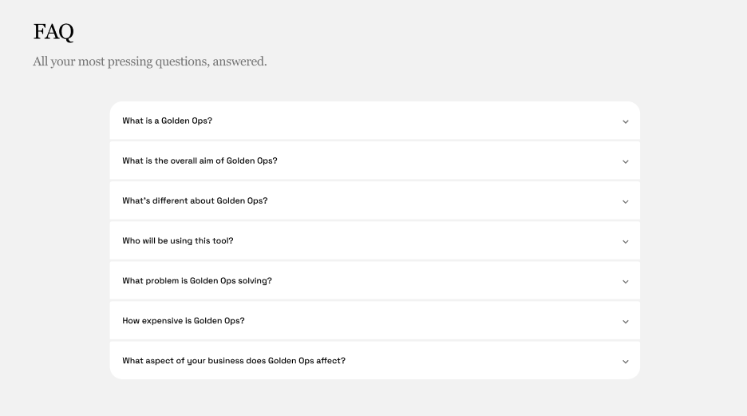747x416 pixels.
Task: Toggle the accordion row about what makes Golden Ops different
Action: [x=374, y=201]
